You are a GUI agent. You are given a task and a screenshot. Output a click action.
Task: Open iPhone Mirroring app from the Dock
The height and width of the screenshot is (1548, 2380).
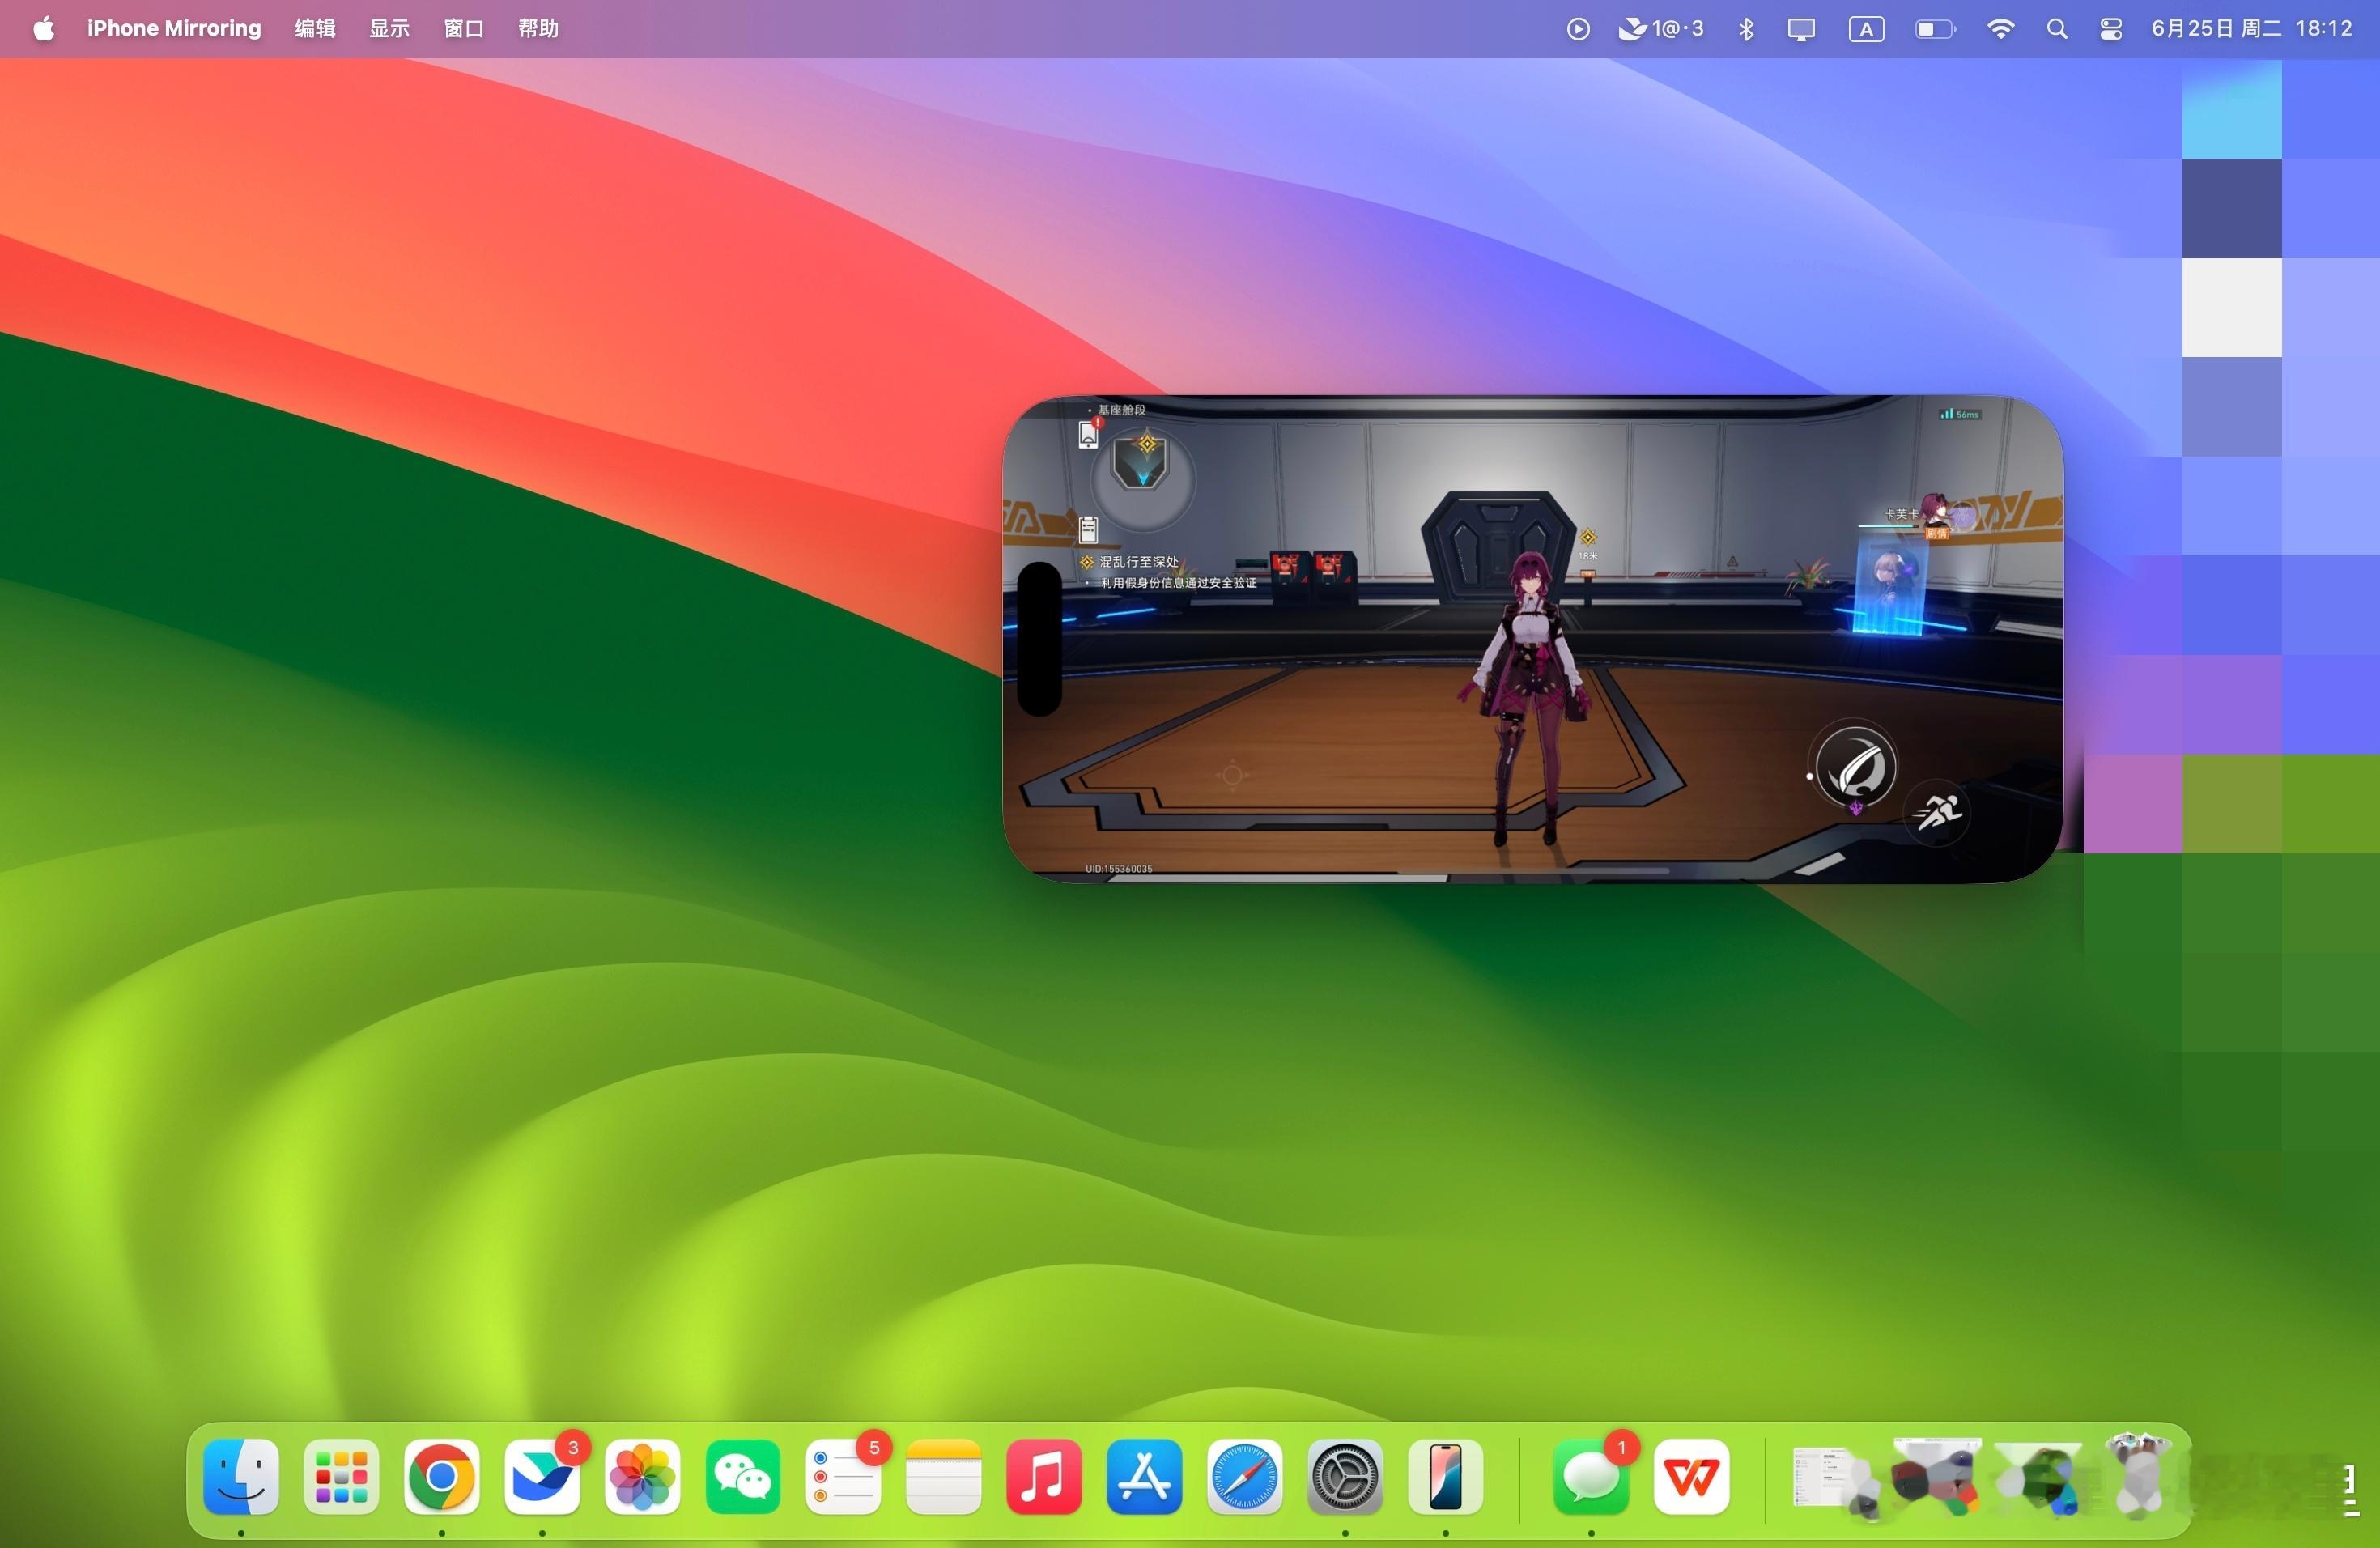(1445, 1476)
